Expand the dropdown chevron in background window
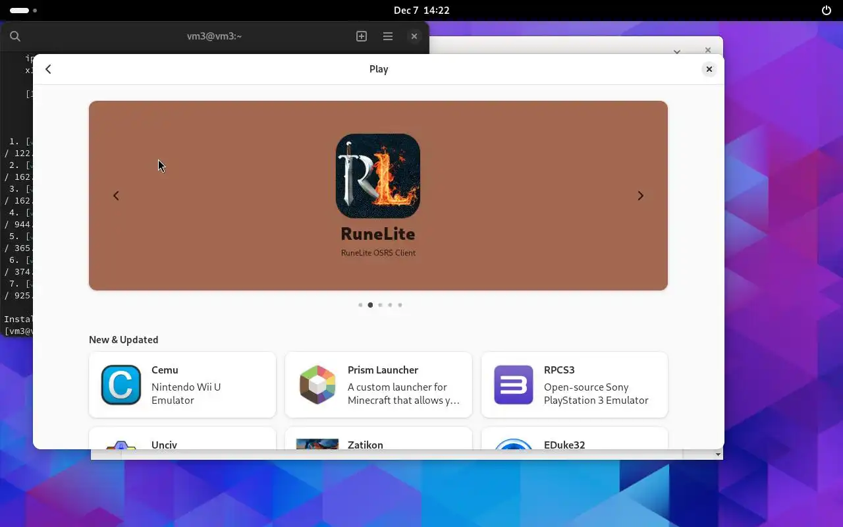This screenshot has height=527, width=843. tap(677, 51)
